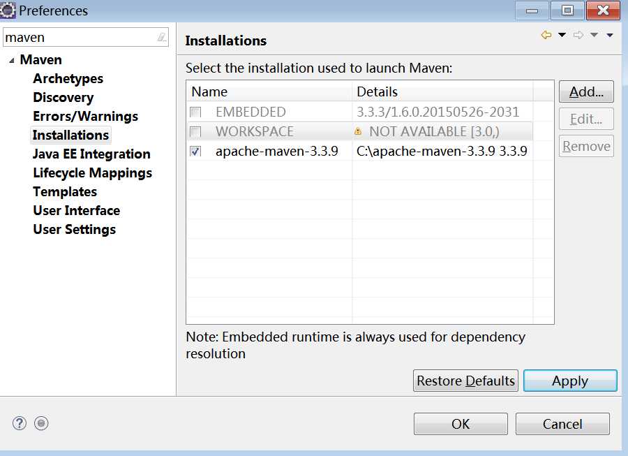
Task: Click Restore Defaults
Action: (465, 381)
